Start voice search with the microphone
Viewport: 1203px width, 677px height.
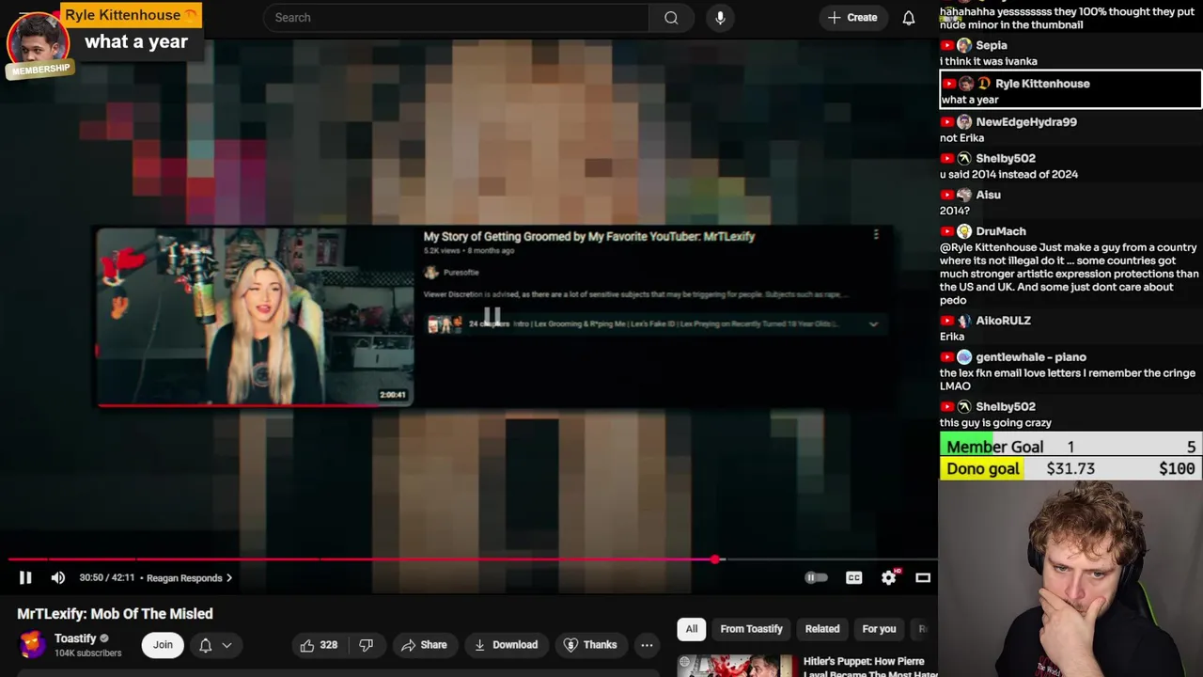point(720,17)
